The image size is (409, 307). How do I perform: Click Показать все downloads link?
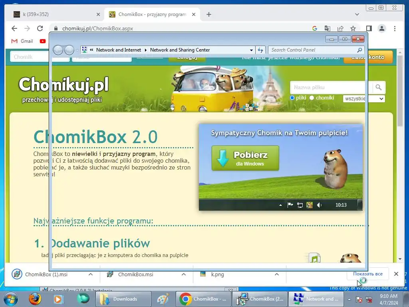pos(368,274)
